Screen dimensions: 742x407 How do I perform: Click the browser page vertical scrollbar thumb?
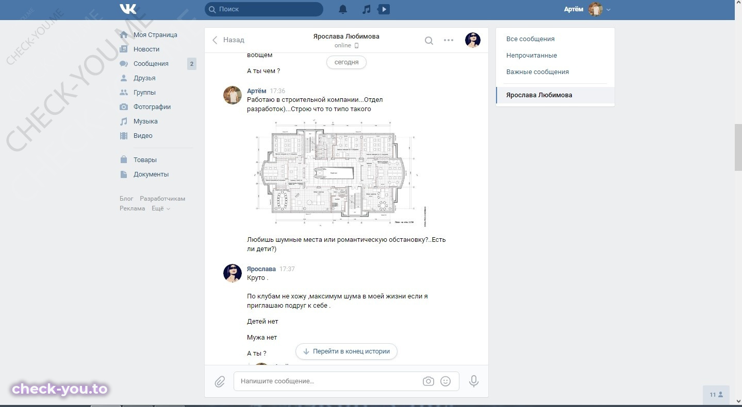coord(738,147)
